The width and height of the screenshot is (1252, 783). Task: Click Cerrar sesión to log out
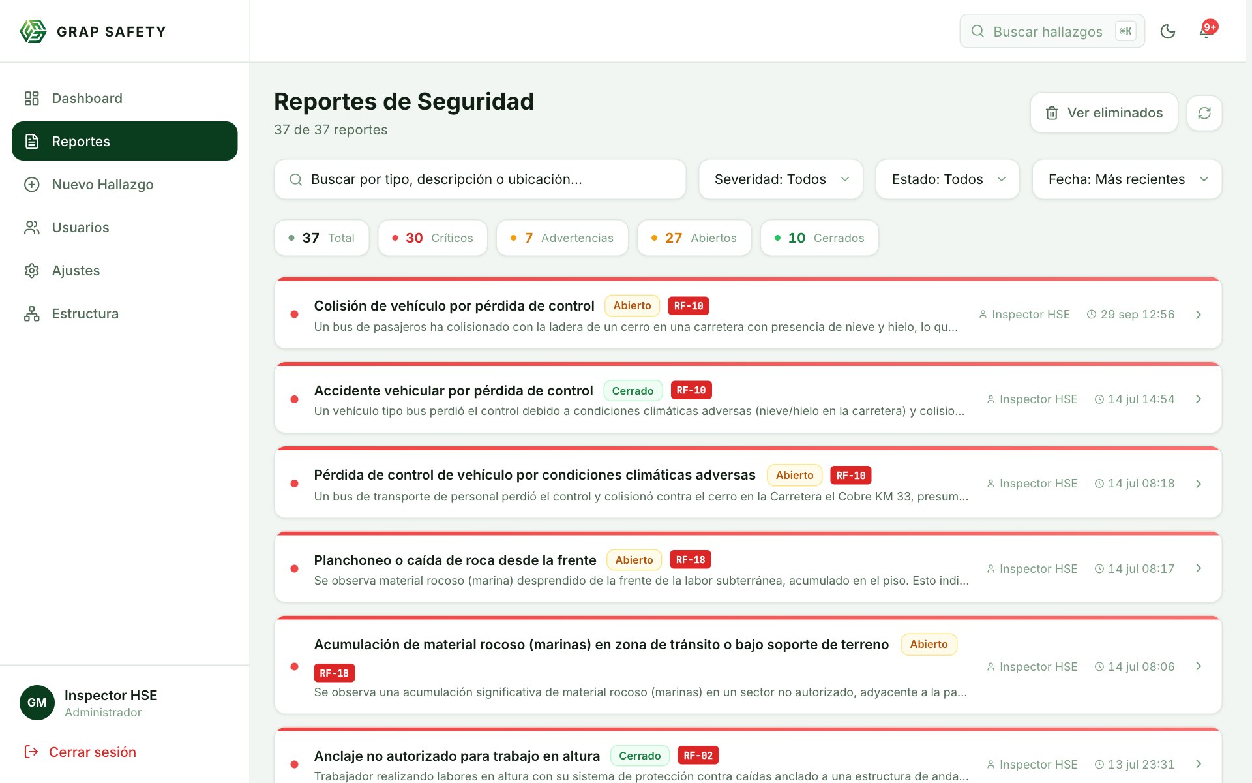point(80,752)
